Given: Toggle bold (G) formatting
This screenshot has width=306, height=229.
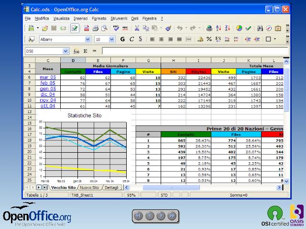Looking at the screenshot, I should tap(123, 40).
